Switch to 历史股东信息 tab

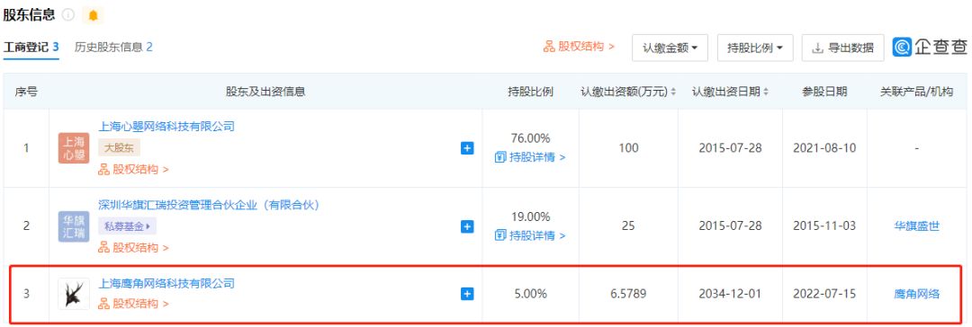tap(113, 47)
